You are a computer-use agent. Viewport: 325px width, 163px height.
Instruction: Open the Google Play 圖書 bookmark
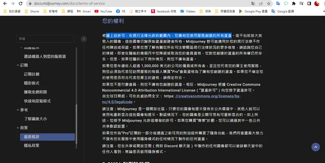(x=253, y=11)
